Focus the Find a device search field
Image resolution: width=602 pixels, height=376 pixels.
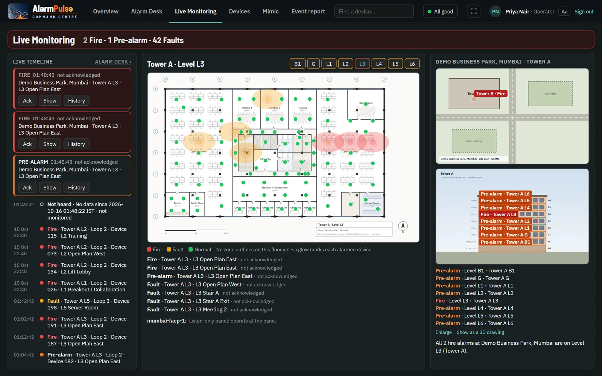[x=374, y=11]
